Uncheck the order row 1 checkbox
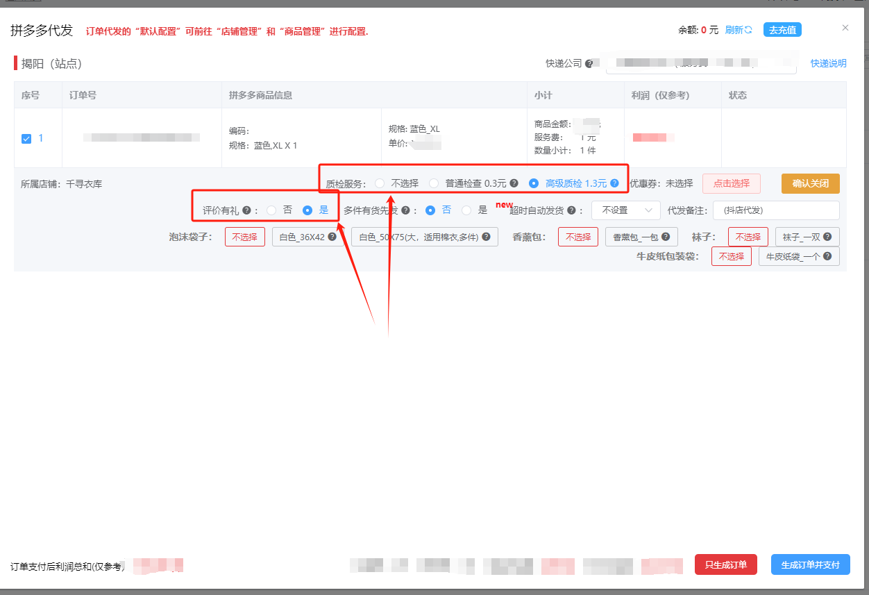The height and width of the screenshot is (595, 869). point(26,138)
